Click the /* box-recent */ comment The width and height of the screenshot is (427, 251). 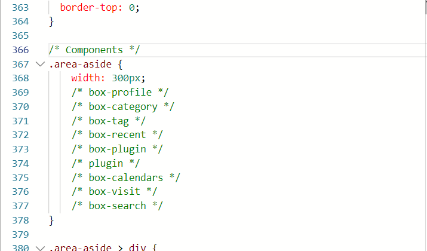coord(117,135)
